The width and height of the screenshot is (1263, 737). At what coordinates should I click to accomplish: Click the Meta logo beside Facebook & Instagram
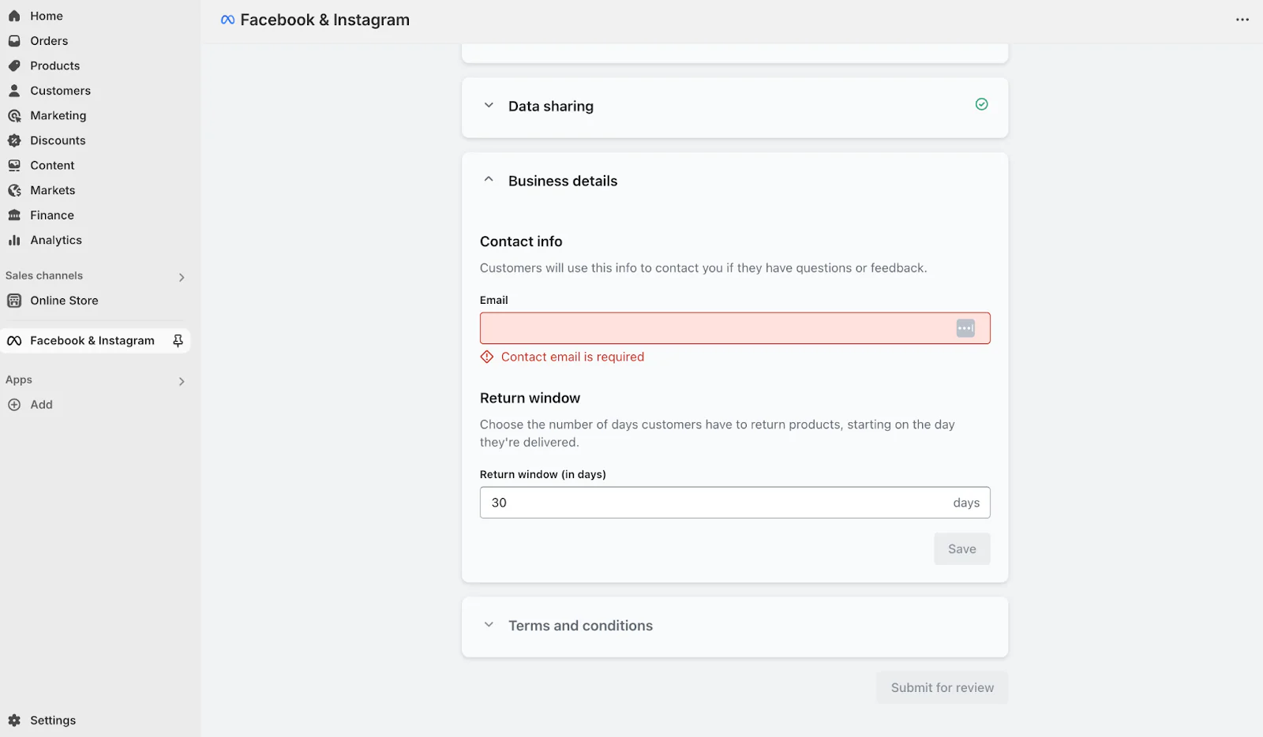pos(227,19)
